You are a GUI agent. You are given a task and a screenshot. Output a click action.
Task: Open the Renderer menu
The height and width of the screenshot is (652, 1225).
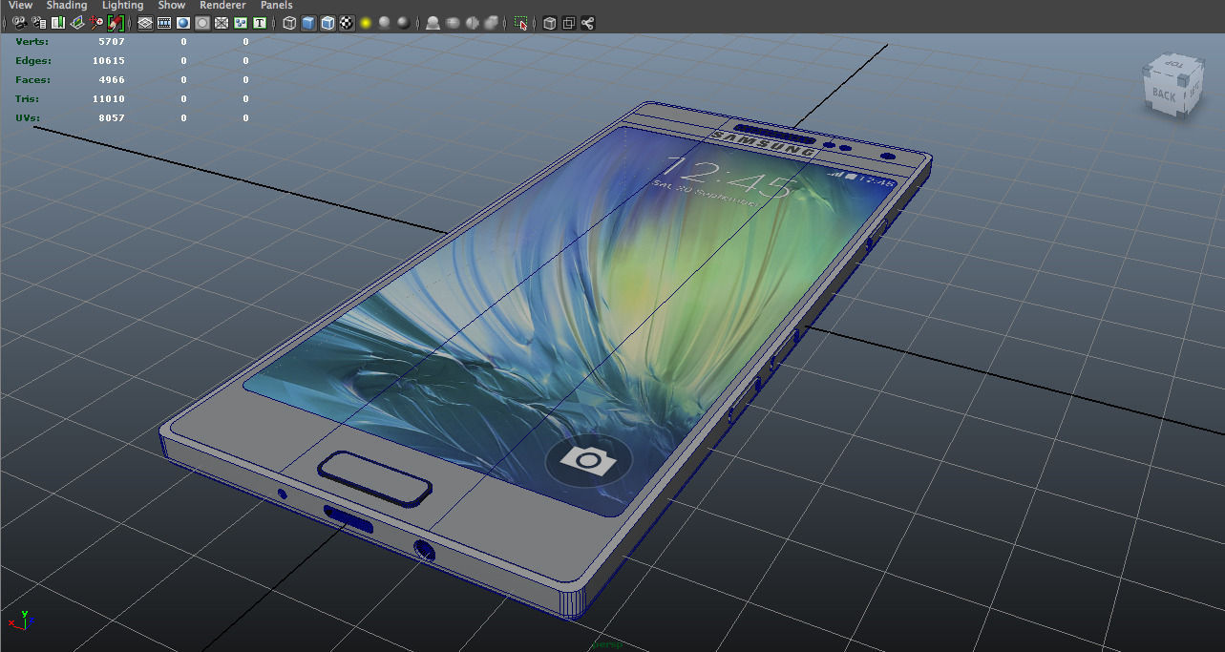(x=222, y=5)
